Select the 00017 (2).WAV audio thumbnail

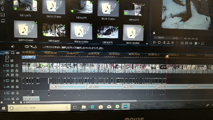[133, 33]
